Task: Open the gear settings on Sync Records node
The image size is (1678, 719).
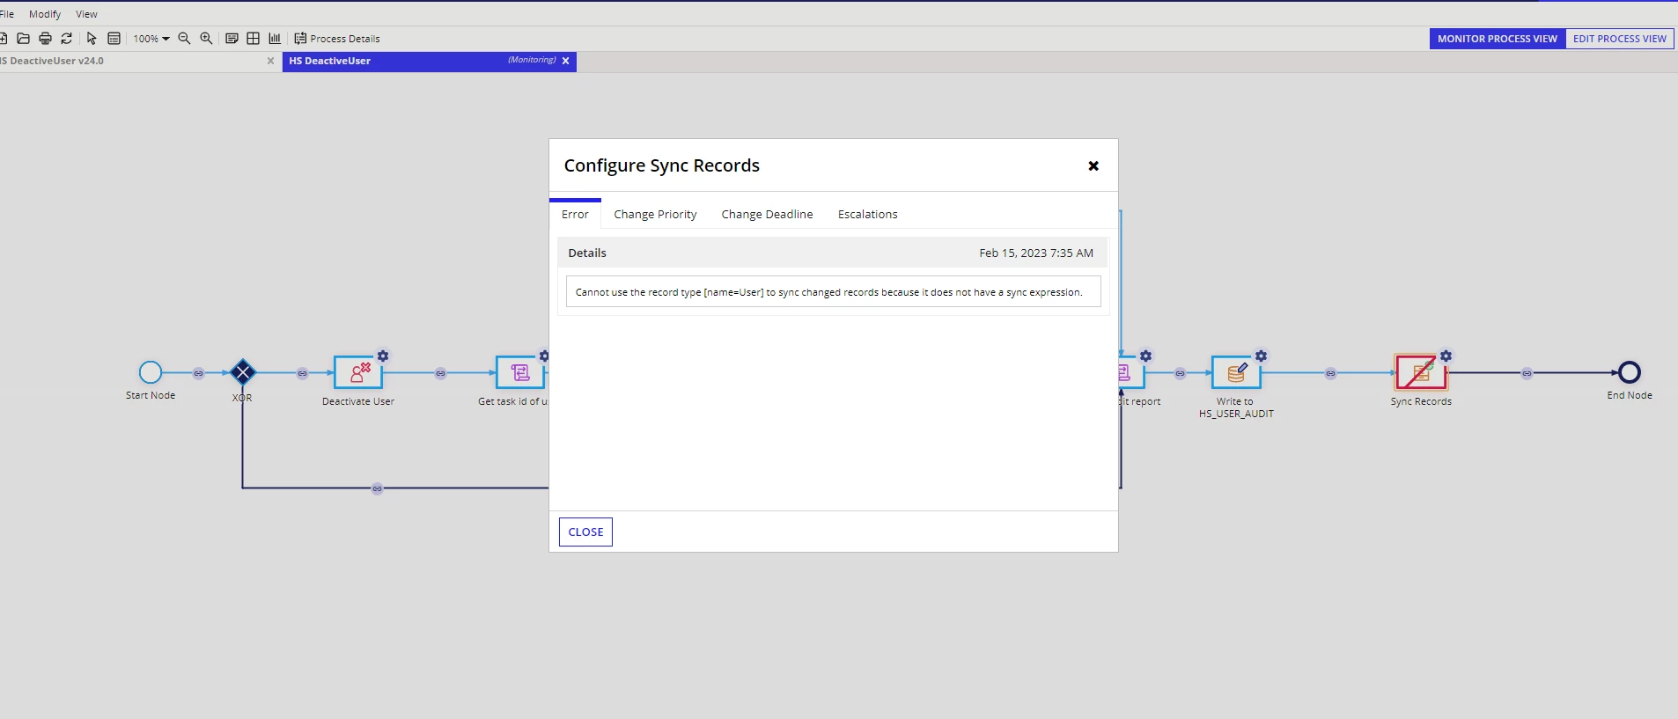Action: click(1446, 356)
